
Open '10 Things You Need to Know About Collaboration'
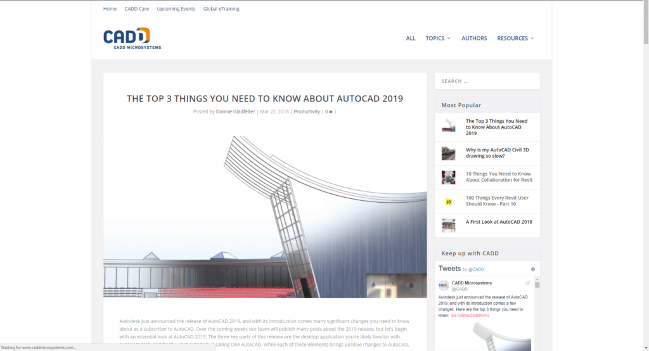click(499, 177)
